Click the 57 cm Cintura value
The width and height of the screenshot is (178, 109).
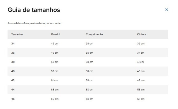(x=141, y=99)
